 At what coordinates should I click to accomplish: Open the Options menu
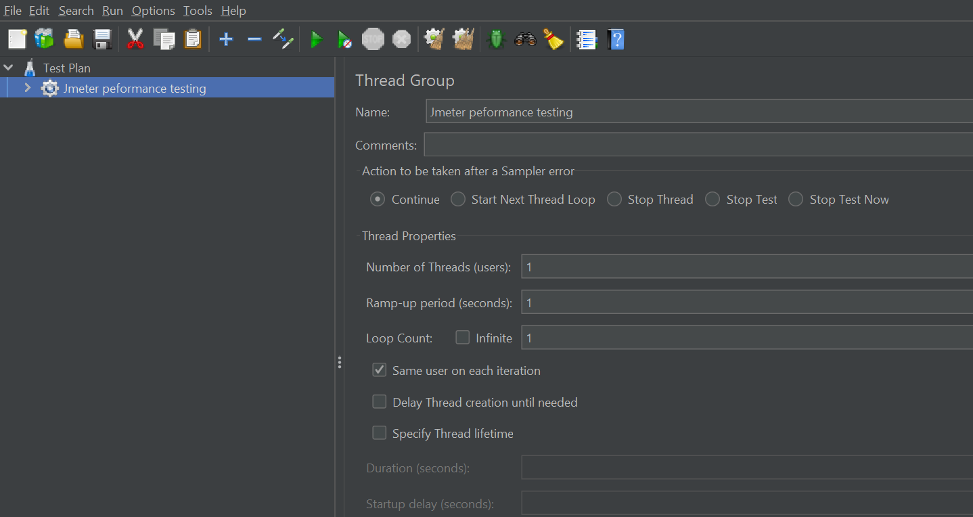click(153, 11)
